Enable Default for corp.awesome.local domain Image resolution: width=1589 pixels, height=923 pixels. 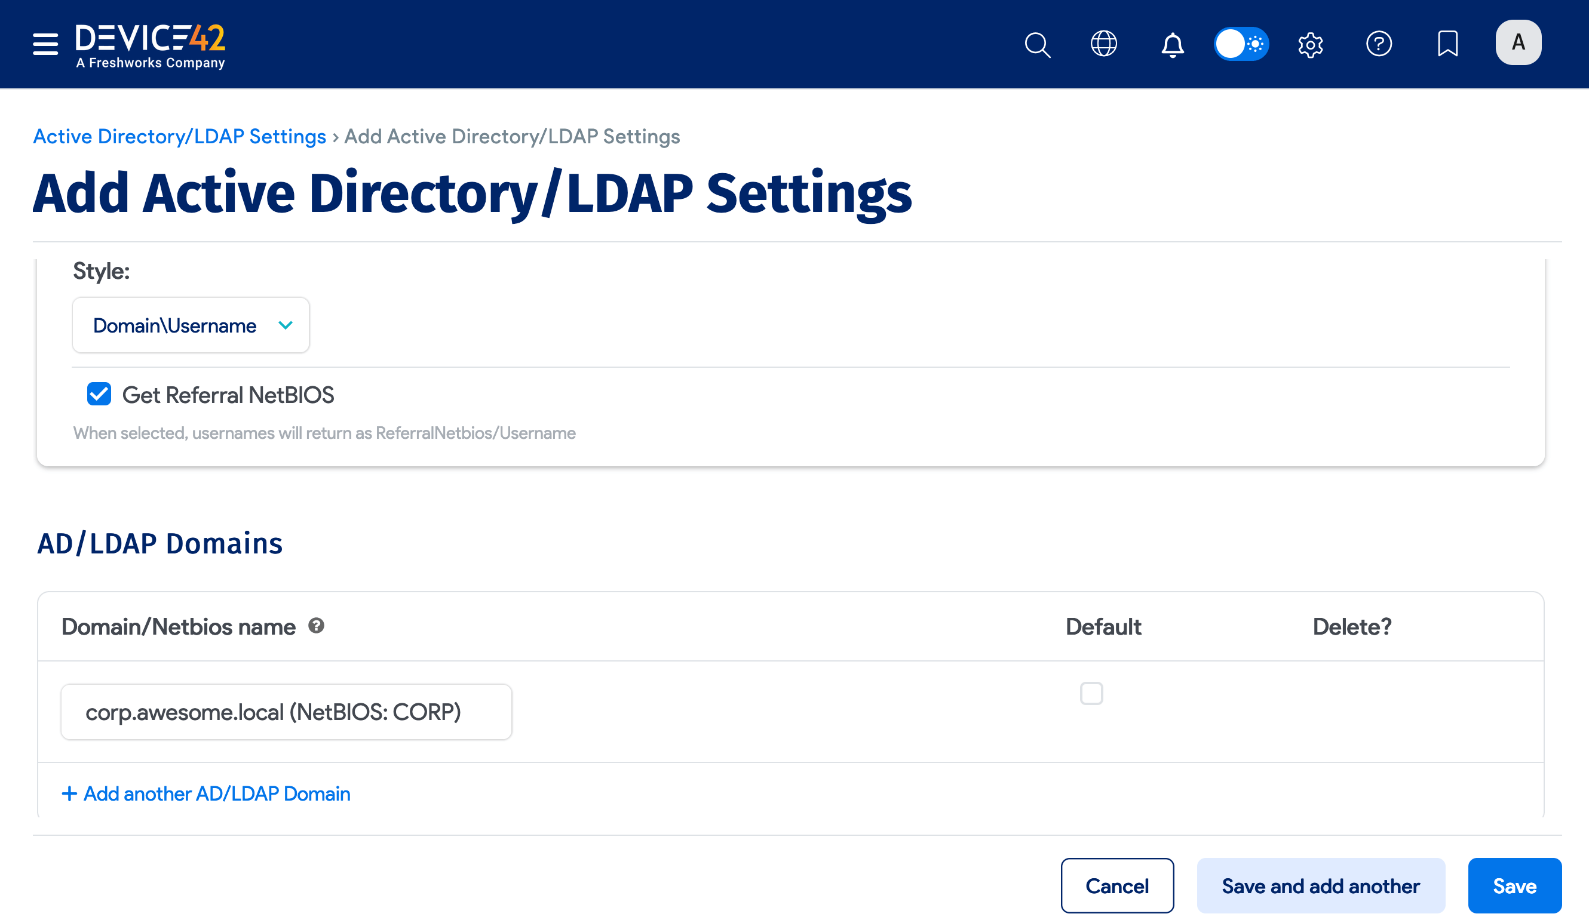click(x=1091, y=693)
